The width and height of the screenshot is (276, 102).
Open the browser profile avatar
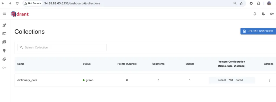pyautogui.click(x=269, y=3)
